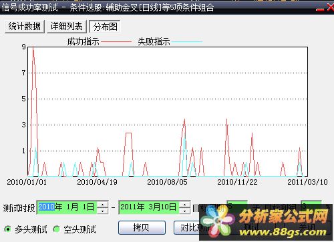The height and width of the screenshot is (242, 334).
Task: Select the 空头测试 radio button
Action: coord(57,229)
